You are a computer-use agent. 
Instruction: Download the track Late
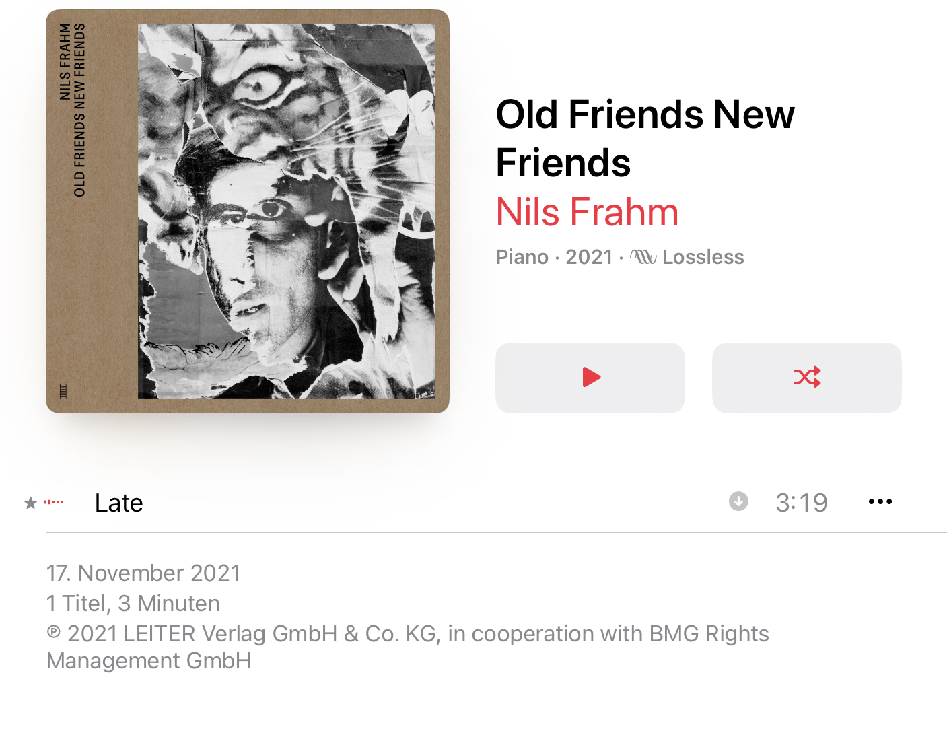(738, 501)
